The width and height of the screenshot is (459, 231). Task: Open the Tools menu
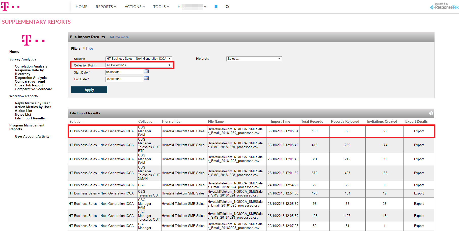click(161, 7)
